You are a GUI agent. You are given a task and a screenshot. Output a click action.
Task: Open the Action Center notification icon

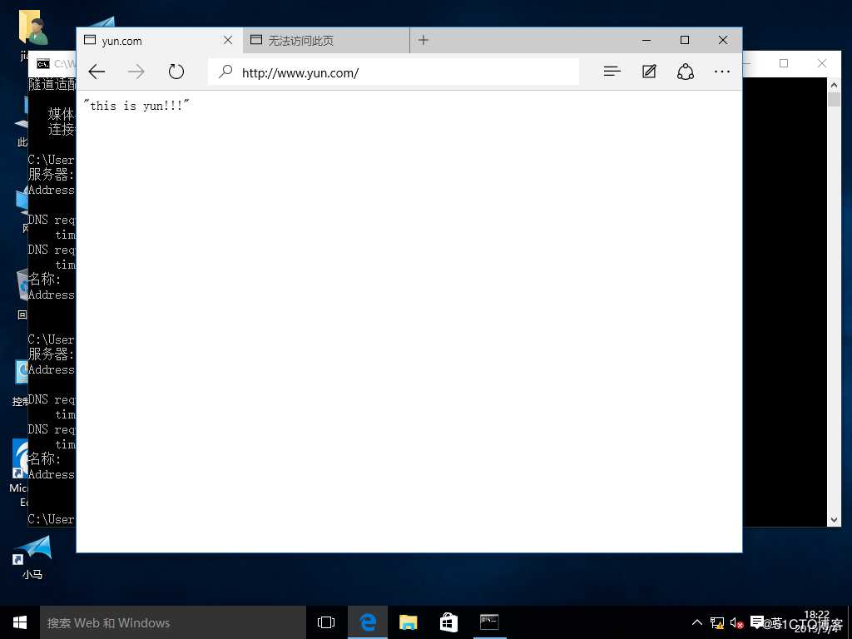click(756, 622)
